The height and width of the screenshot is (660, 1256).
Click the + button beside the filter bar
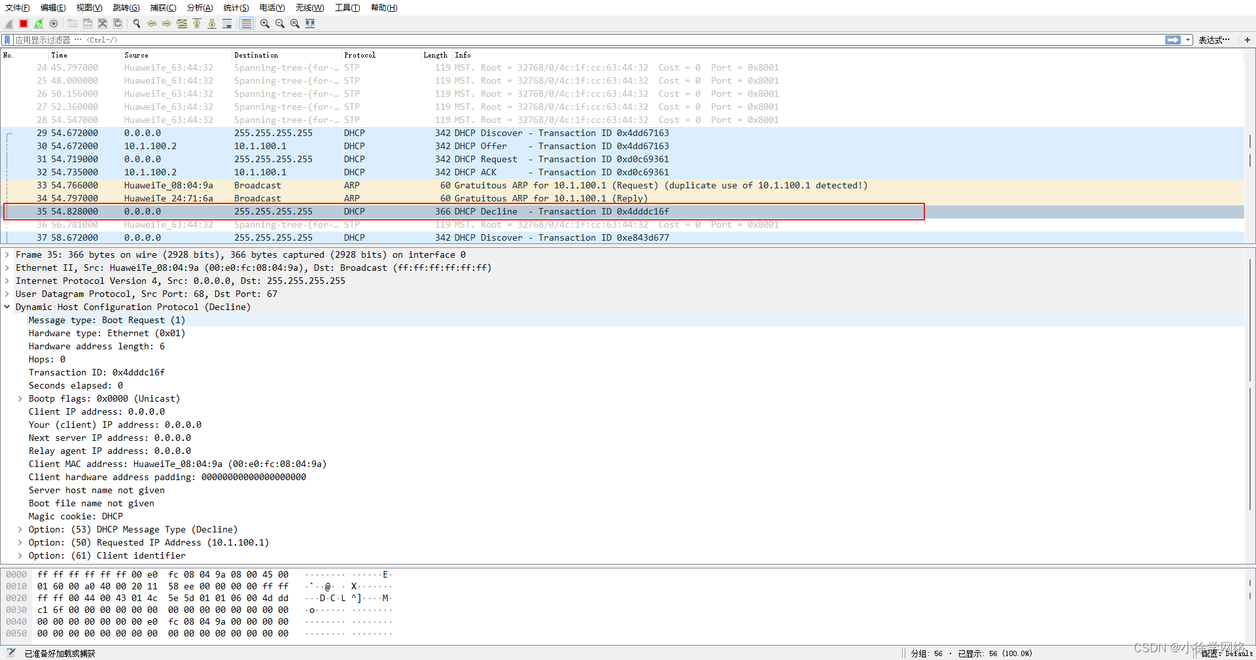tap(1247, 39)
